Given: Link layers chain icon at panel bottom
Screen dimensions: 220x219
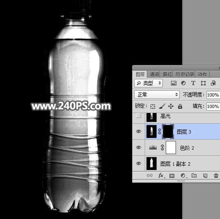Looking at the screenshot, I should [150, 175].
